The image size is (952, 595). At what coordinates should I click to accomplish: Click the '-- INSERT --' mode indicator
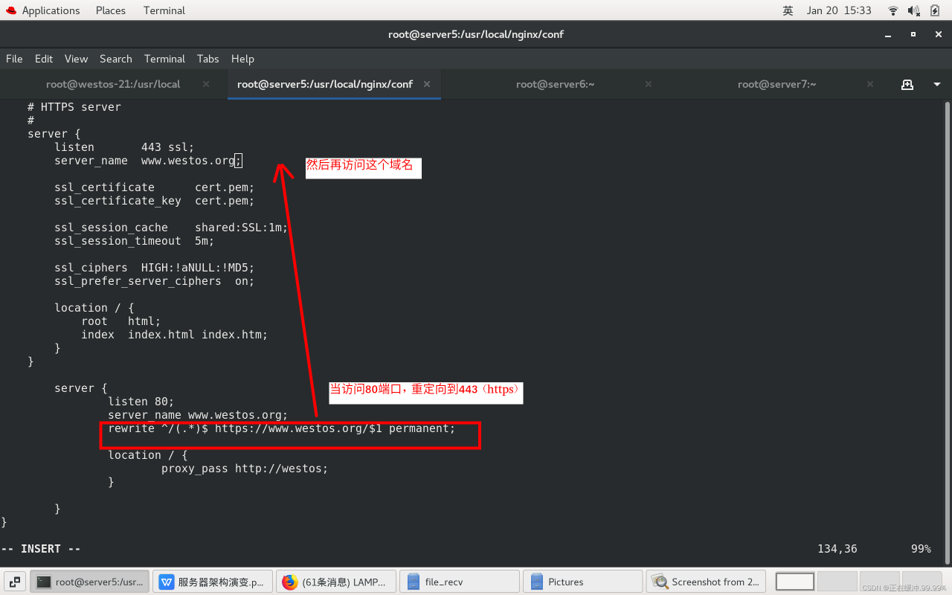click(x=41, y=549)
